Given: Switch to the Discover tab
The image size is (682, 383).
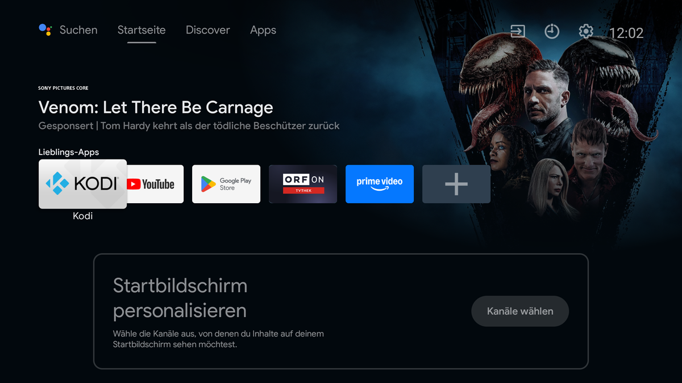Looking at the screenshot, I should (x=207, y=30).
